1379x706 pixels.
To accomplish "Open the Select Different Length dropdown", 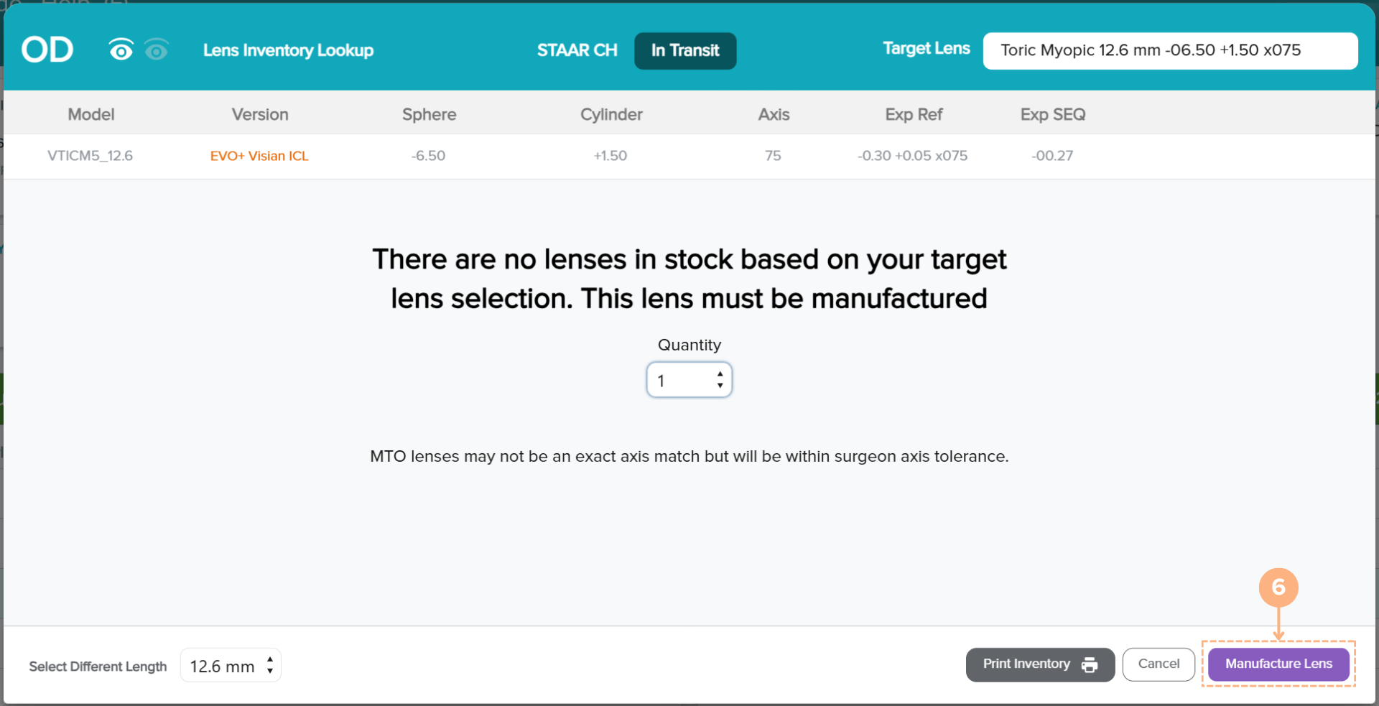I will (231, 666).
